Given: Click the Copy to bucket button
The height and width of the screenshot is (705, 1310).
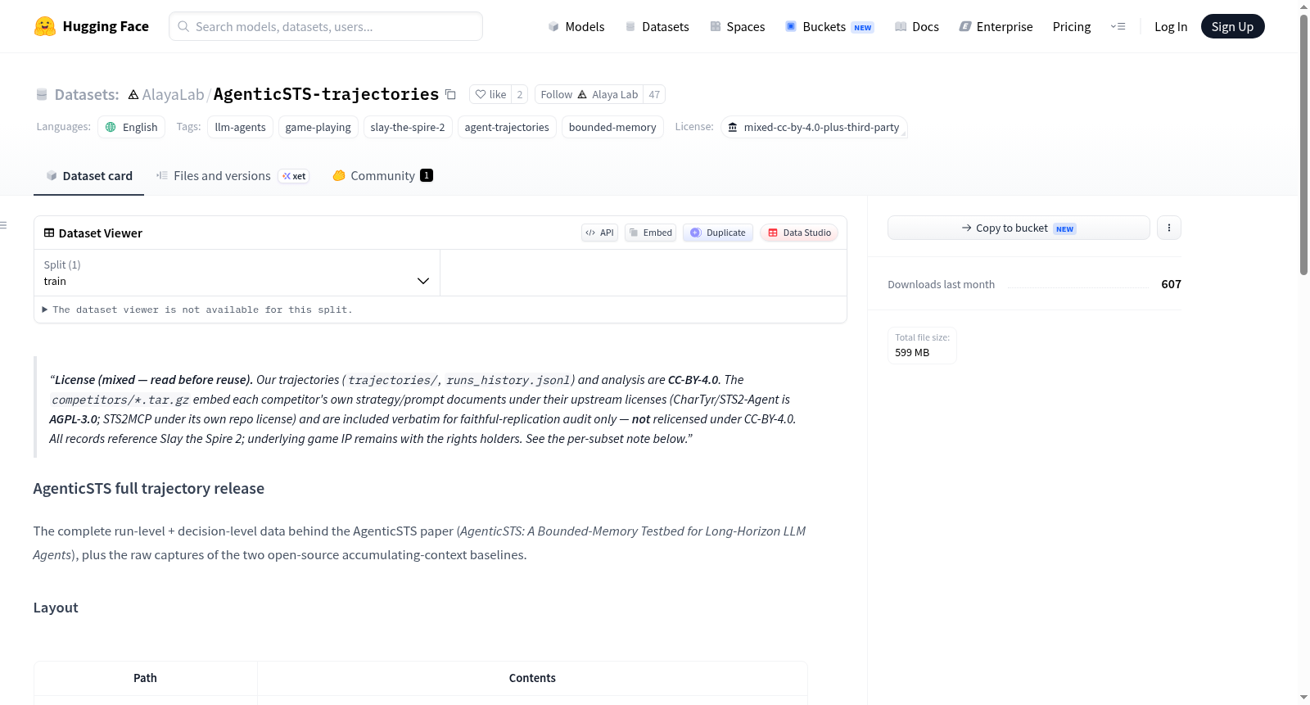Looking at the screenshot, I should pos(1019,228).
